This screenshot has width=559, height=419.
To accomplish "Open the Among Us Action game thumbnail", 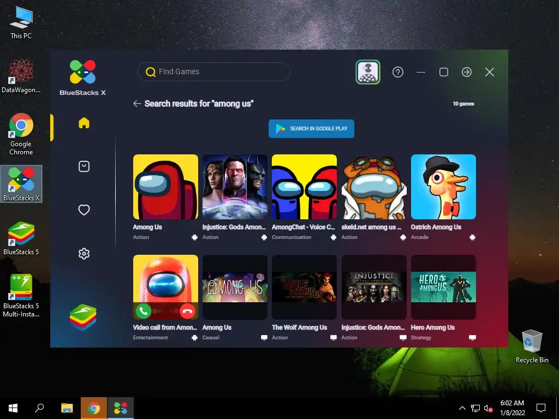I will click(x=165, y=187).
